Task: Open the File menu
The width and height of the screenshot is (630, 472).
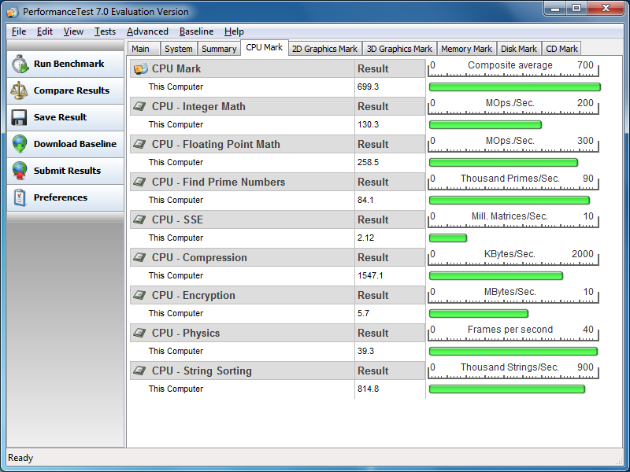Action: tap(19, 31)
